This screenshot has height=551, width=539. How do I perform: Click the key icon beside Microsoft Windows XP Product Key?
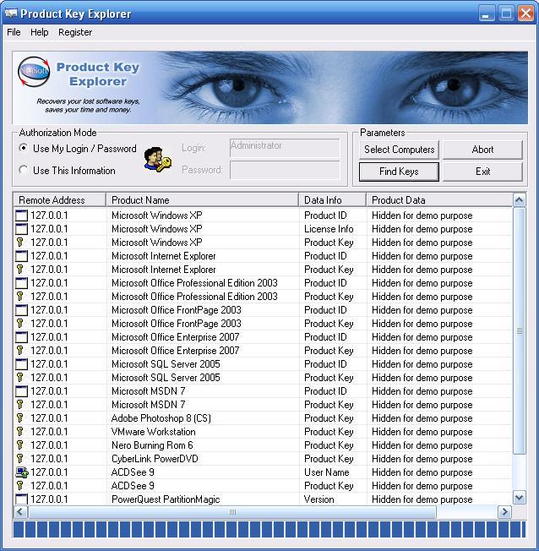21,243
